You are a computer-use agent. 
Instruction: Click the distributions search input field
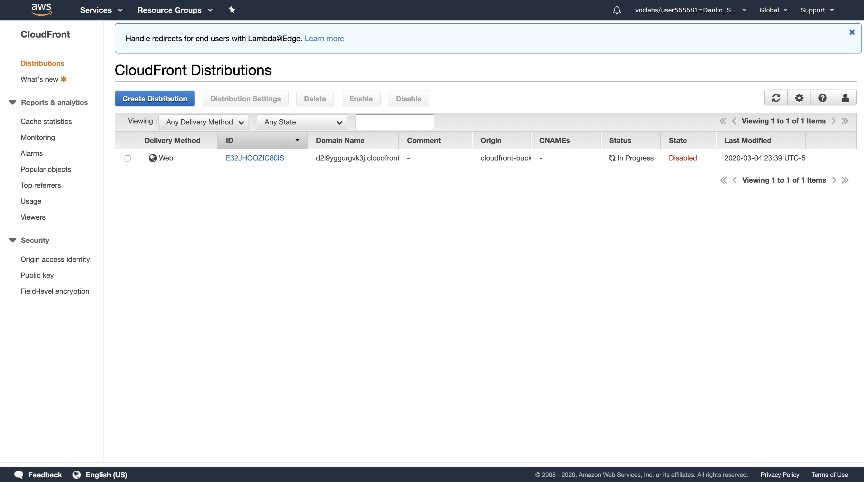point(394,122)
